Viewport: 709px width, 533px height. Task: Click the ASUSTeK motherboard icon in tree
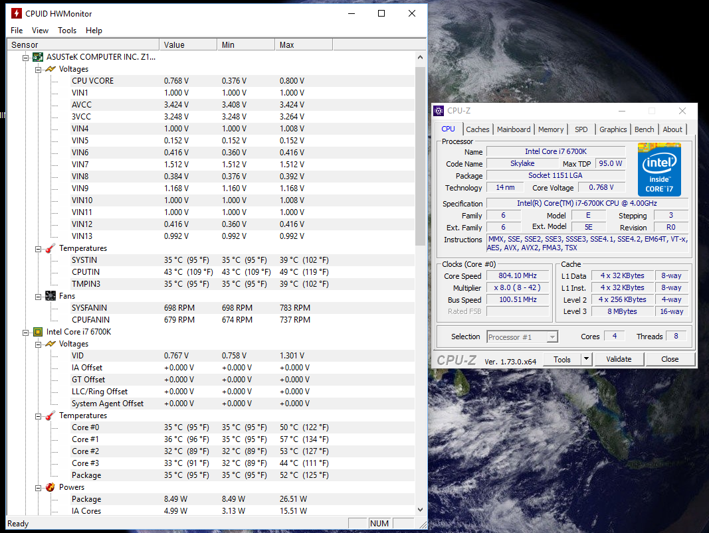coord(38,57)
